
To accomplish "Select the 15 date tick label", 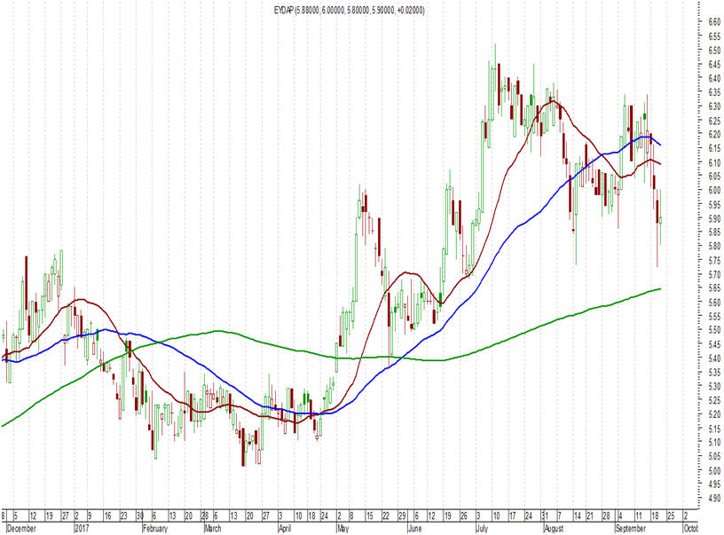I will coord(369,515).
